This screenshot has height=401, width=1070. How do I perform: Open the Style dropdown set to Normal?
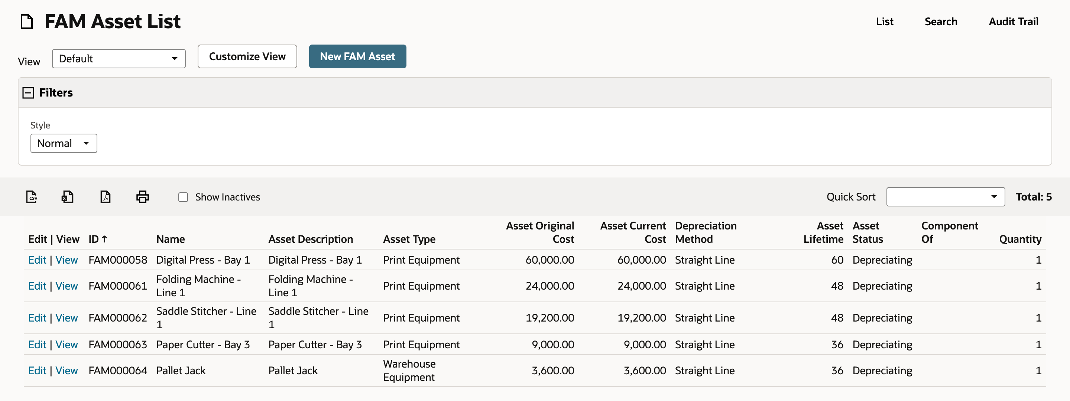64,143
